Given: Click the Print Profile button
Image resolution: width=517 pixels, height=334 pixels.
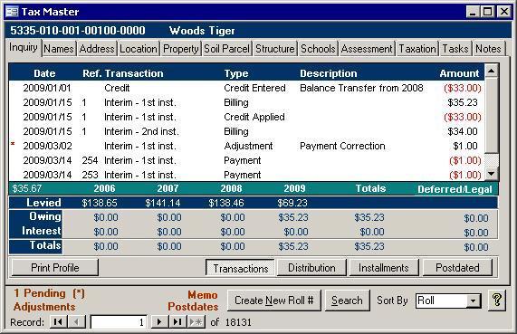Looking at the screenshot, I should (x=54, y=267).
